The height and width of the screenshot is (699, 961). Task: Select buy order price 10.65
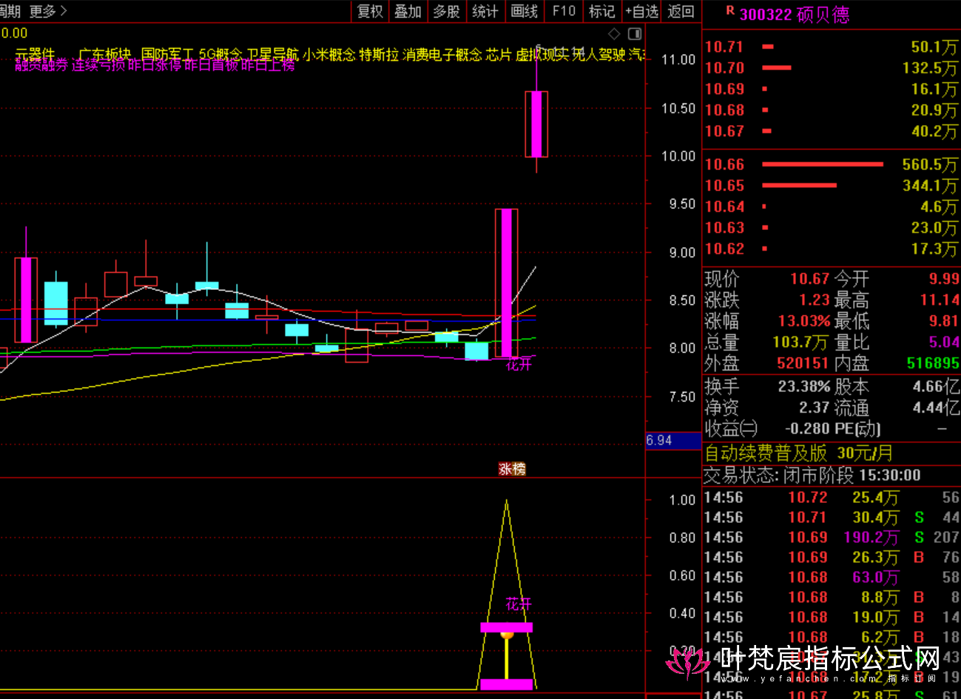coord(724,186)
